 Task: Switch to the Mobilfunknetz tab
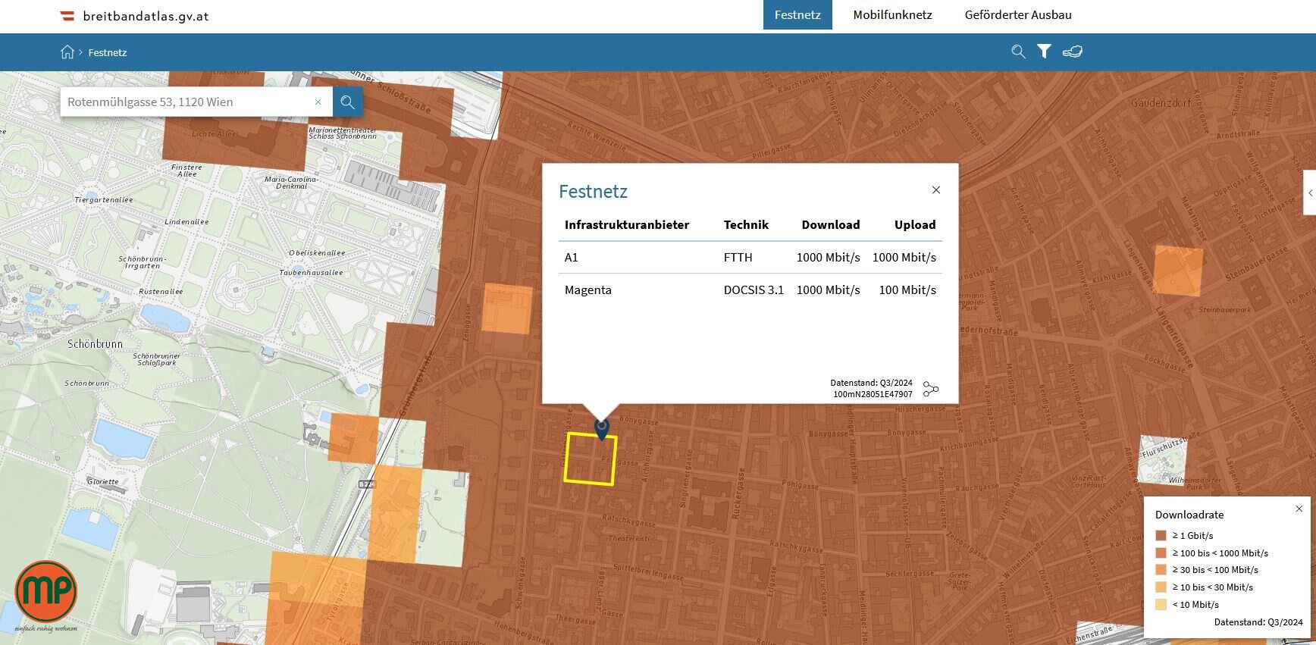(892, 14)
